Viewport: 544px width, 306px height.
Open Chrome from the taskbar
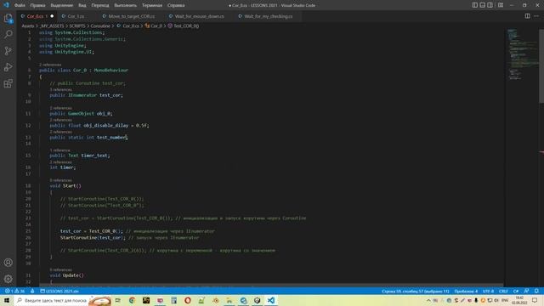coord(132,300)
